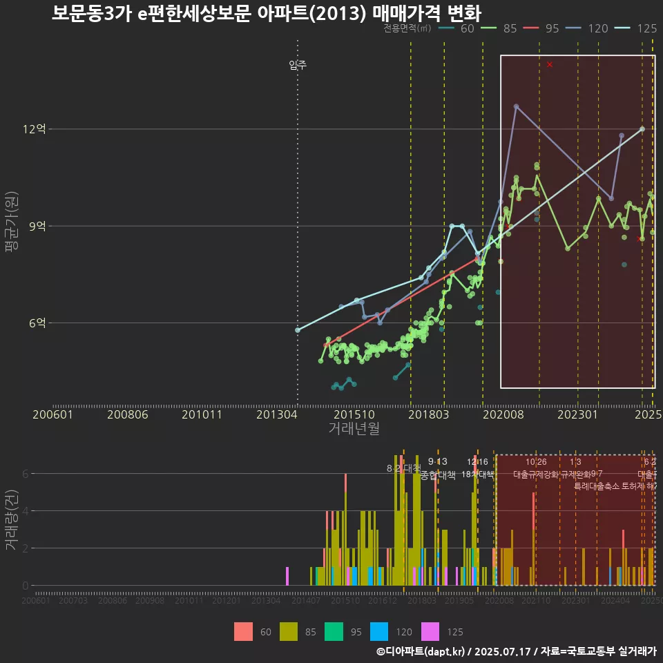663x663 pixels.
Task: Click the 4 tick on volume y-axis
Action: click(x=26, y=511)
